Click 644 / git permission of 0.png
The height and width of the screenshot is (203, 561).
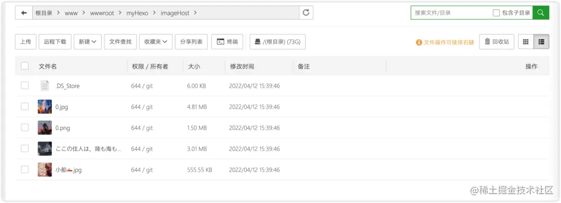[142, 128]
